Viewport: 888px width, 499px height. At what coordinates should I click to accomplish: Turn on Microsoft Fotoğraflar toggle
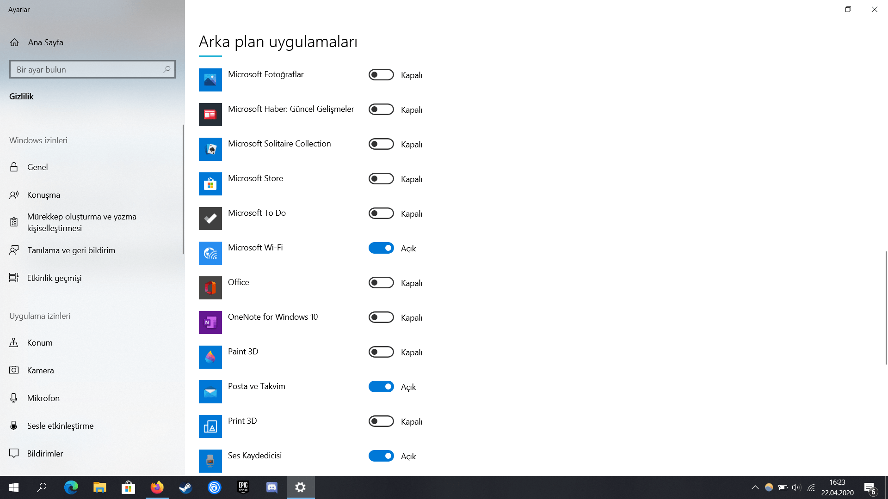click(381, 75)
